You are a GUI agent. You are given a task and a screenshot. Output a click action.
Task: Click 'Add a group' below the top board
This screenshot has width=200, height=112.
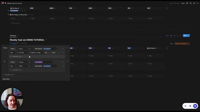[x=15, y=23]
